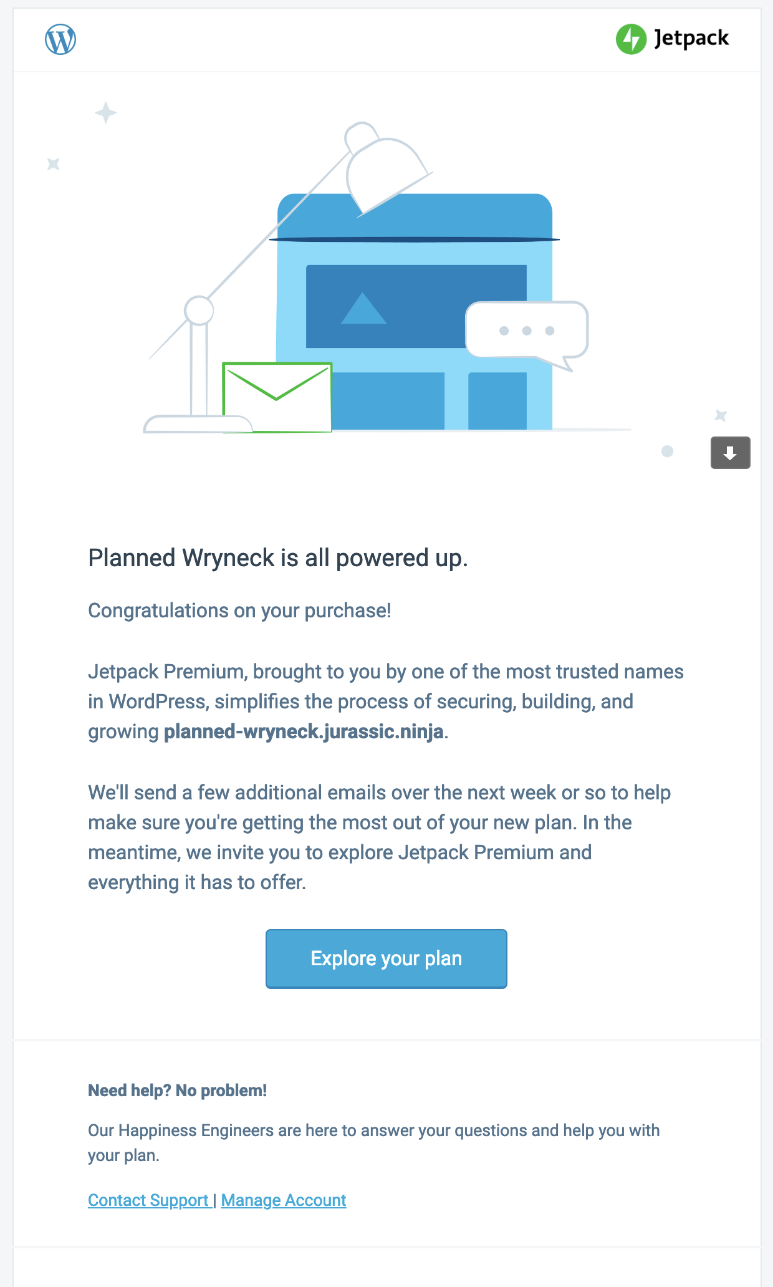This screenshot has width=773, height=1287.
Task: Click the desk lamp base
Action: tap(198, 424)
